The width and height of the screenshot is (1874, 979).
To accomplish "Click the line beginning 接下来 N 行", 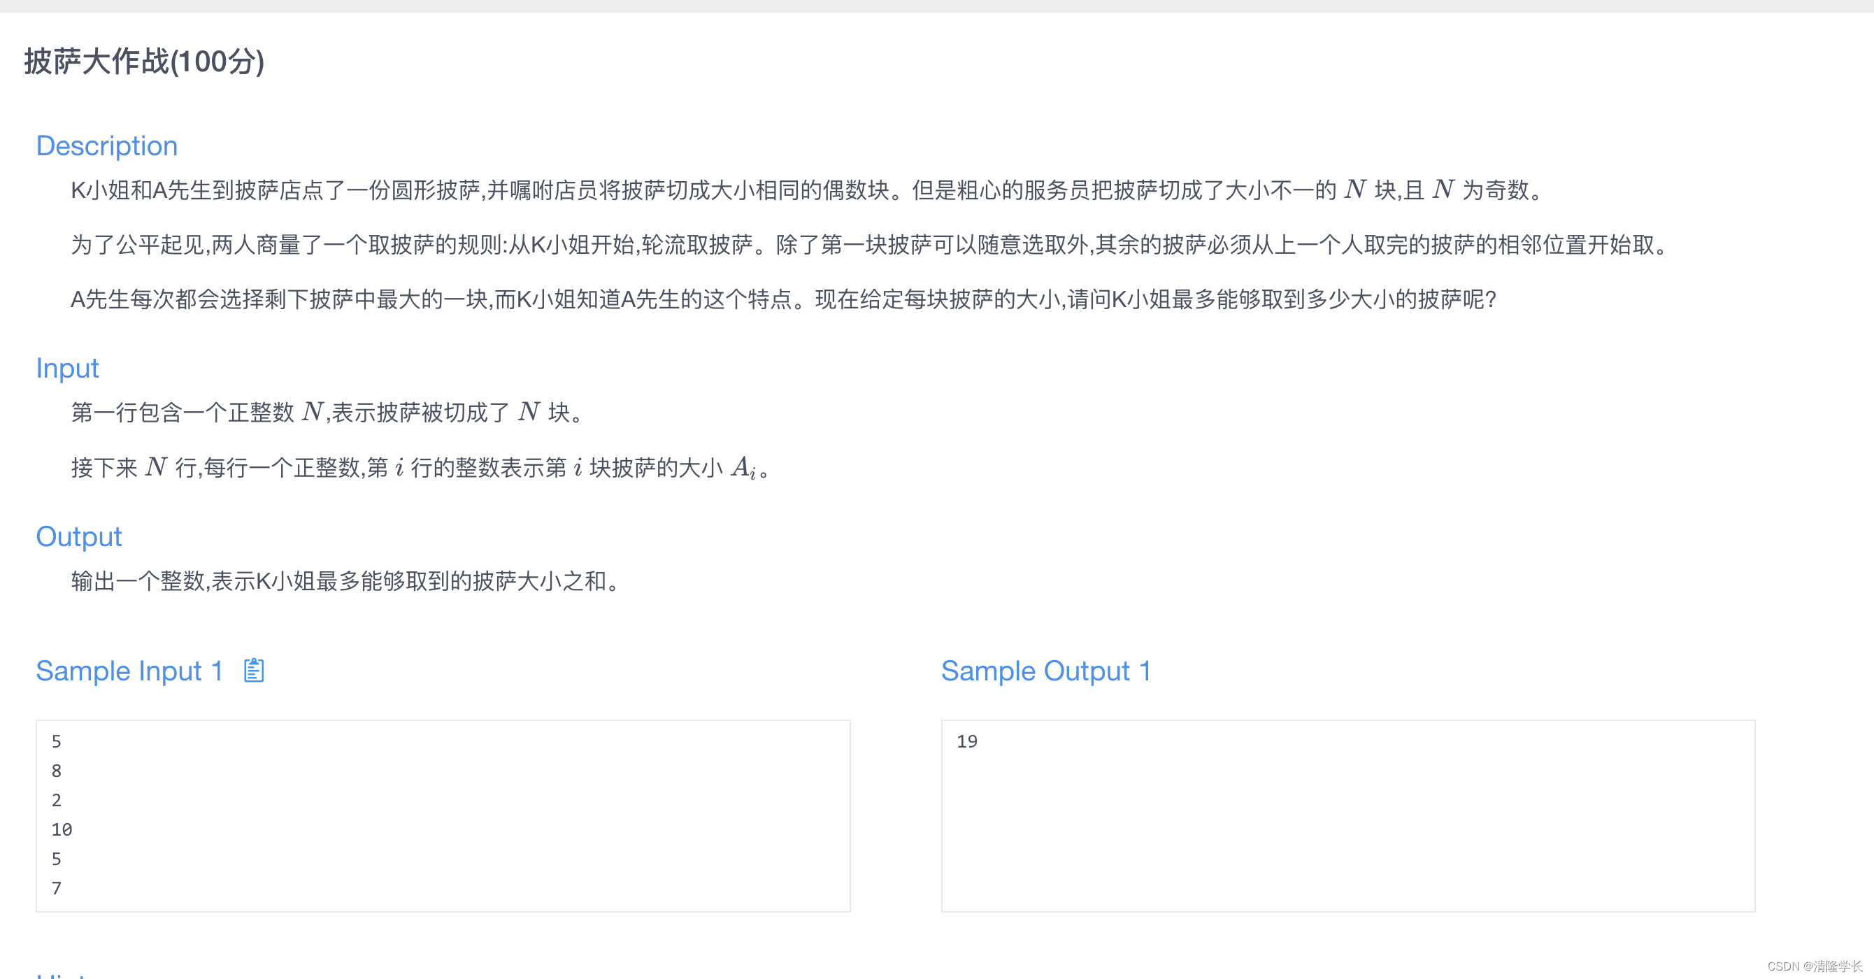I will 421,467.
